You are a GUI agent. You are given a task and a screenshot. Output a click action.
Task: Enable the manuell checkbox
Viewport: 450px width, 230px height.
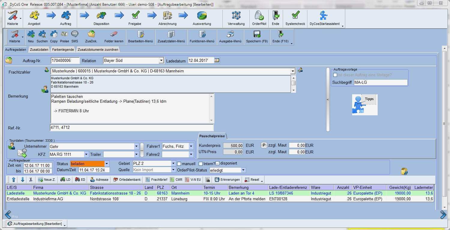[179, 164]
